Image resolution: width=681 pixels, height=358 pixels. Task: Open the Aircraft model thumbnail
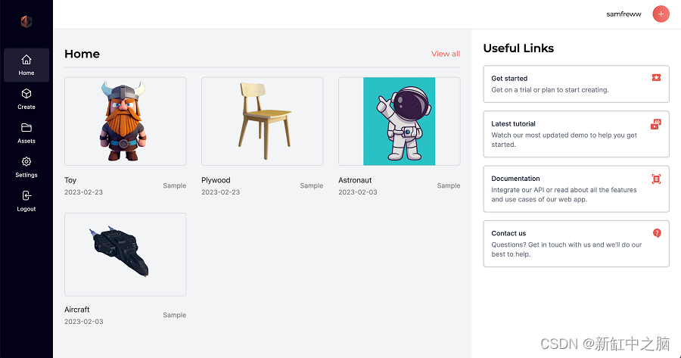tap(125, 254)
